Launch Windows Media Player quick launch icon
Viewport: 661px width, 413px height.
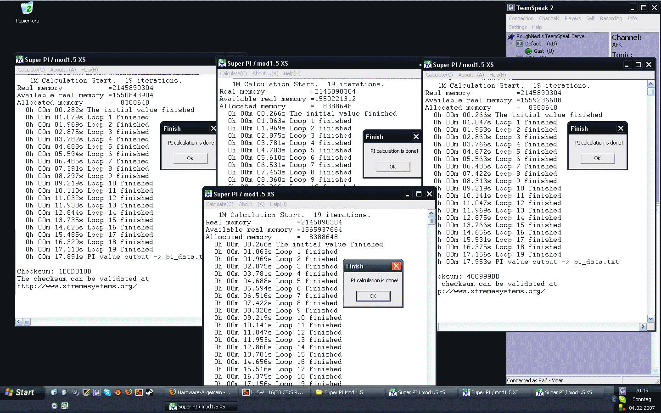[x=54, y=406]
